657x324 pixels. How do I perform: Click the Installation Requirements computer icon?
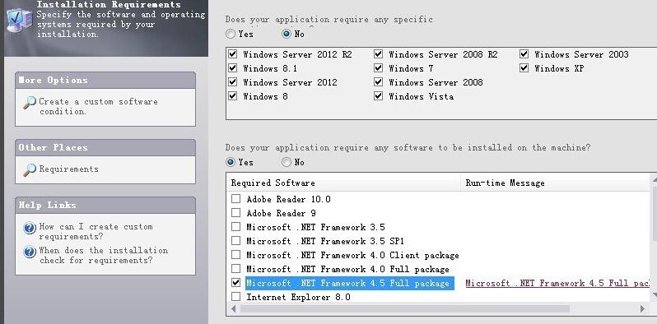[19, 21]
